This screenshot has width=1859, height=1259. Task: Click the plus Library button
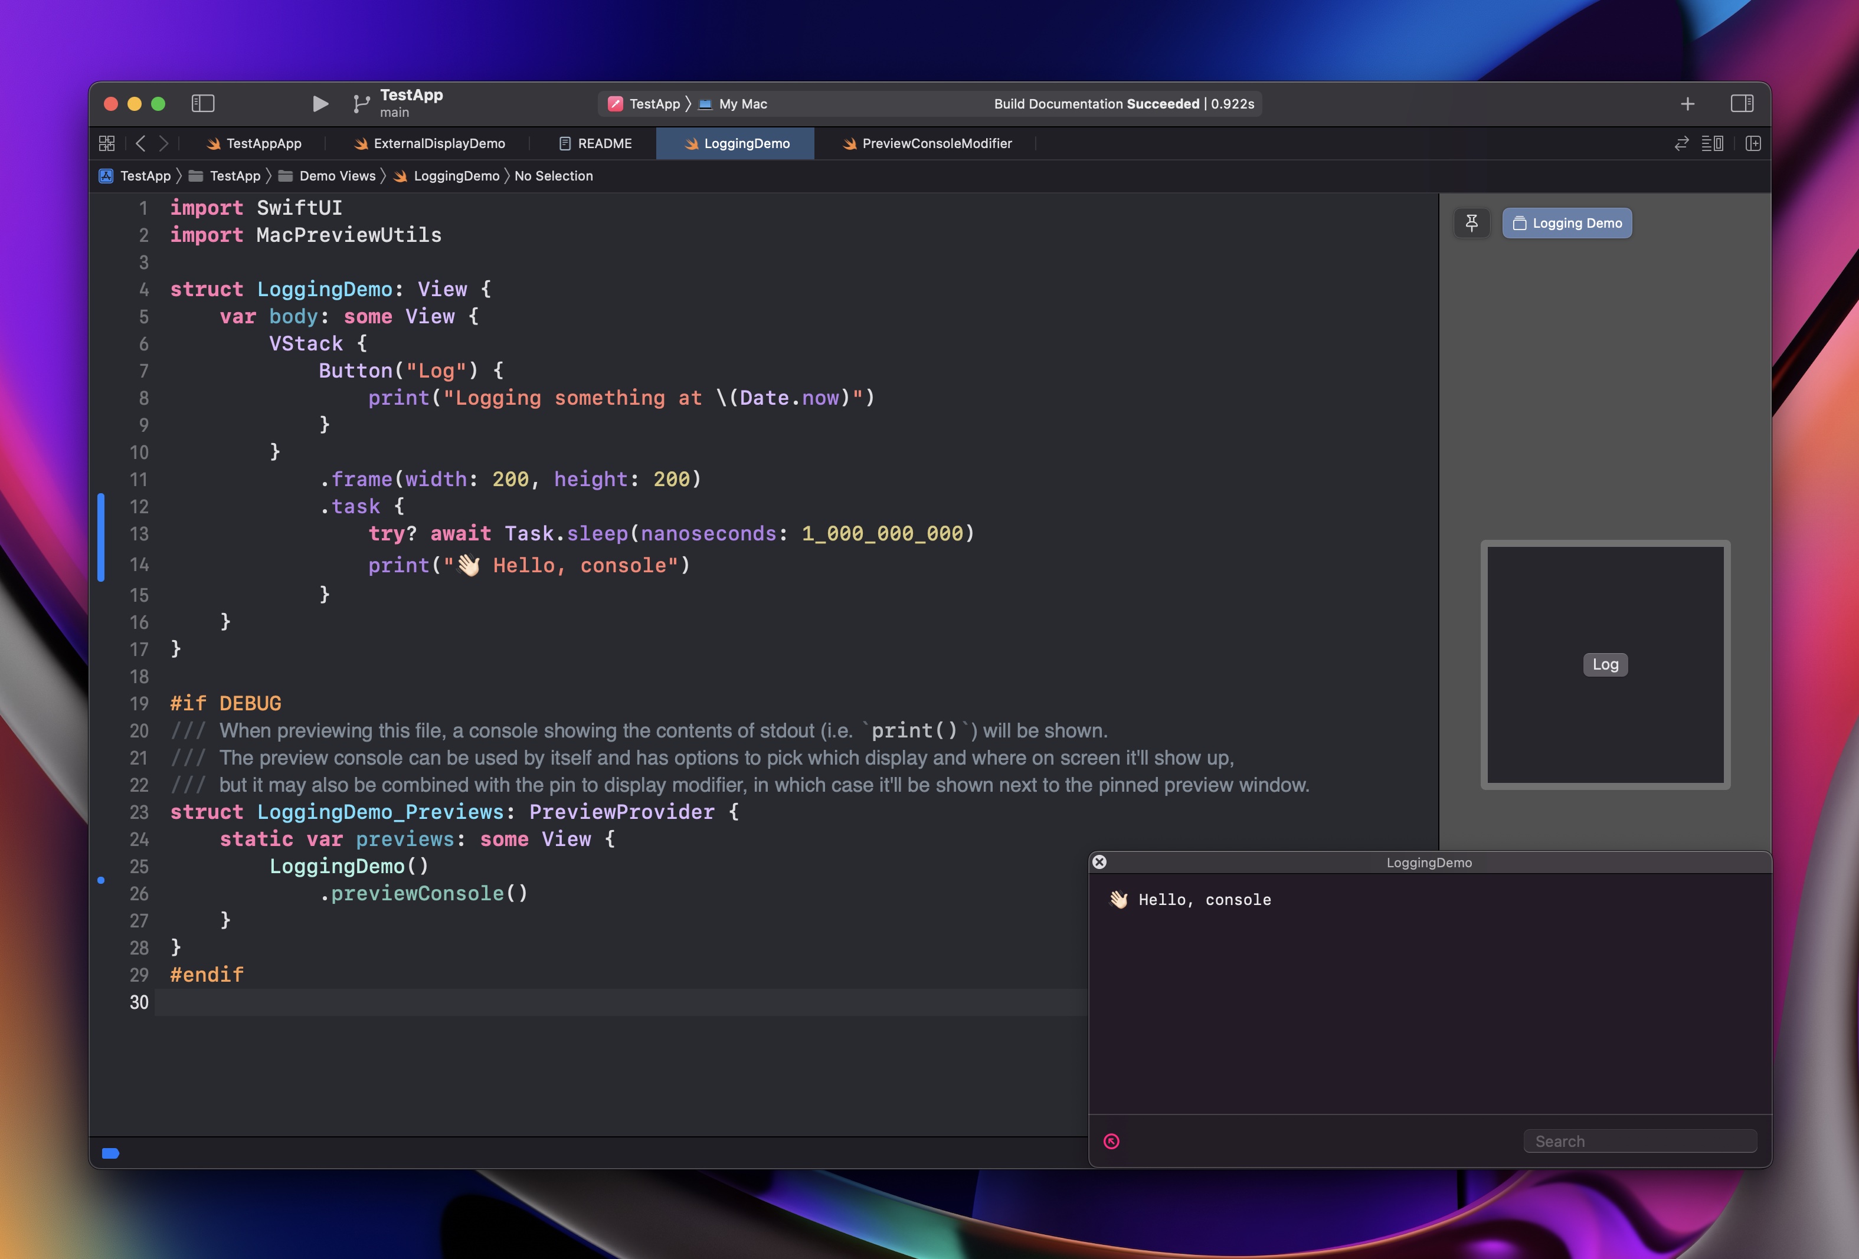pos(1687,104)
